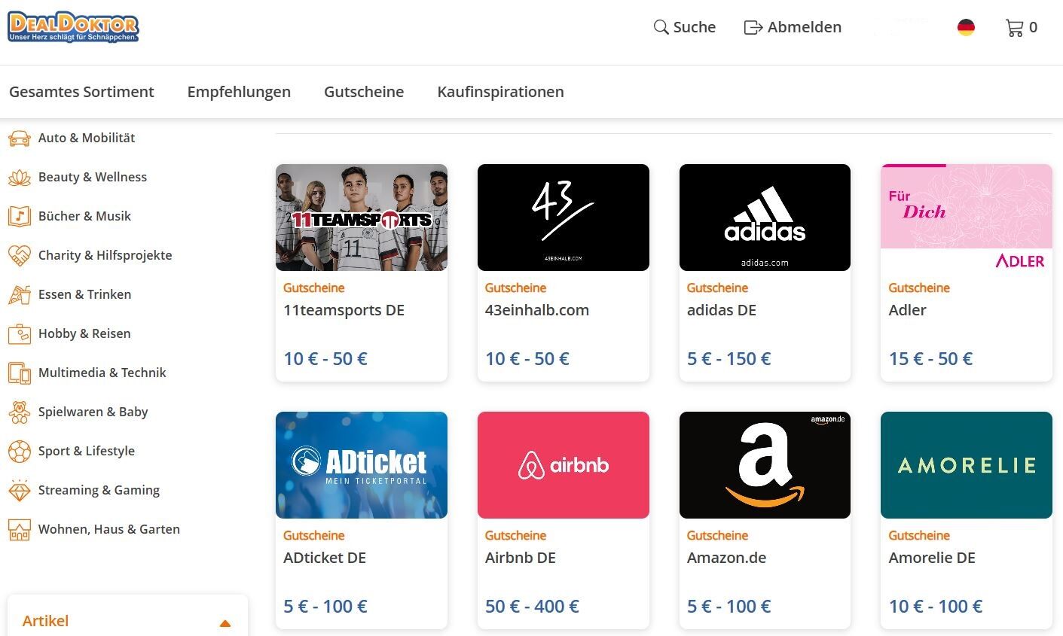Click the Spielwaren & Baby teddy icon
The height and width of the screenshot is (636, 1063).
[19, 412]
